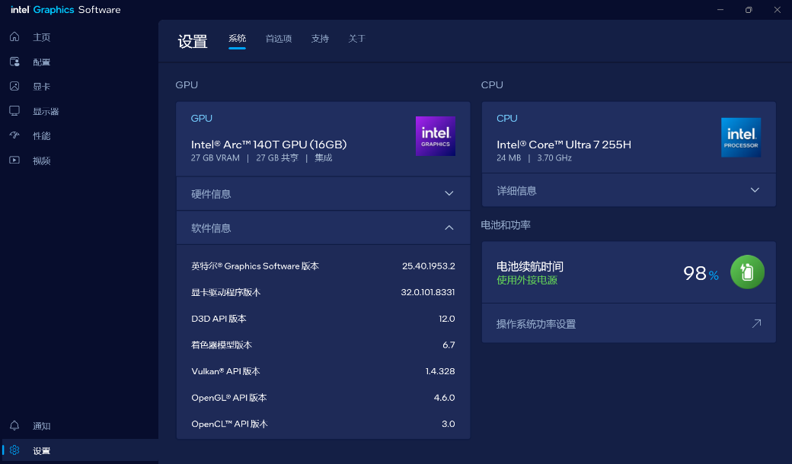Screen dimensions: 792x464
Task: Switch to the 支持 tab
Action: pyautogui.click(x=320, y=39)
